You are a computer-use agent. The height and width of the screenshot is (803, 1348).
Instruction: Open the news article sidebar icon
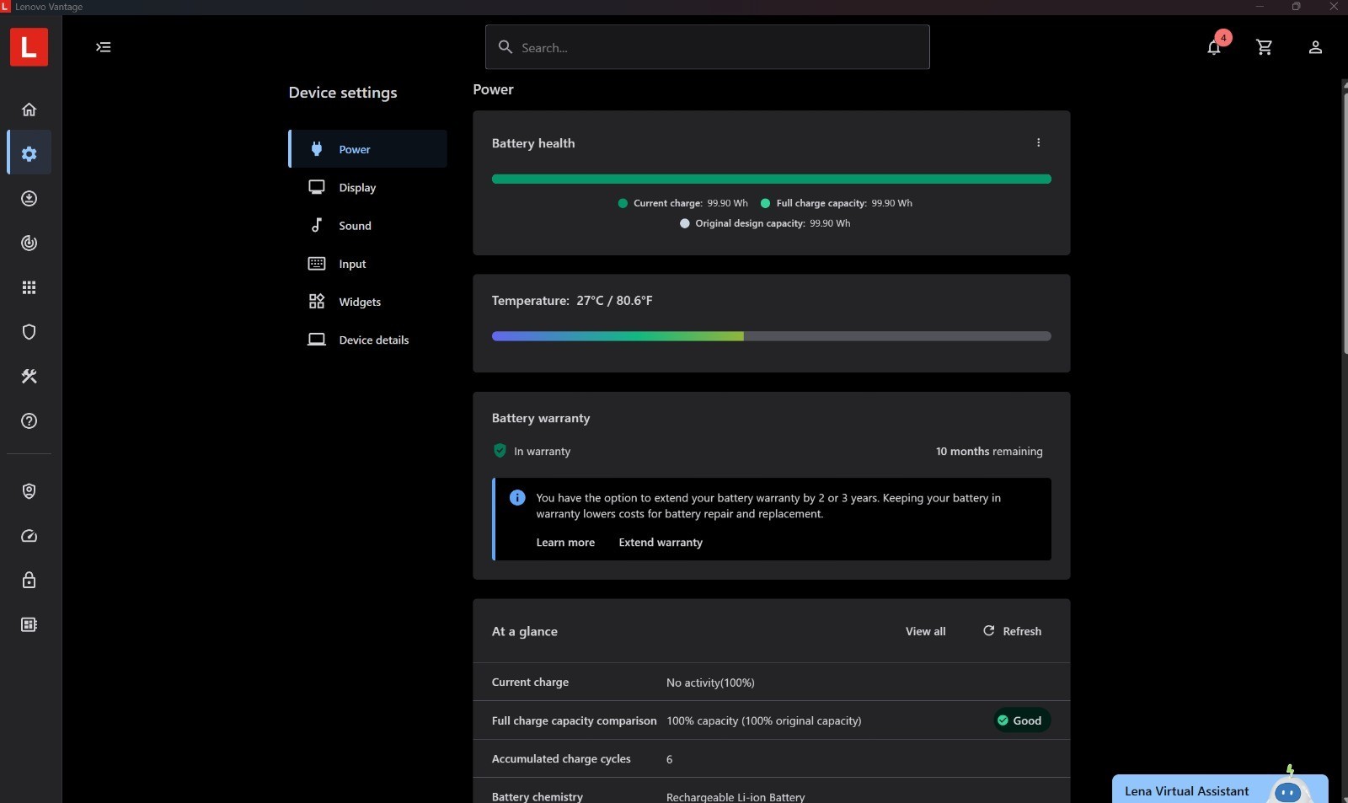click(29, 625)
